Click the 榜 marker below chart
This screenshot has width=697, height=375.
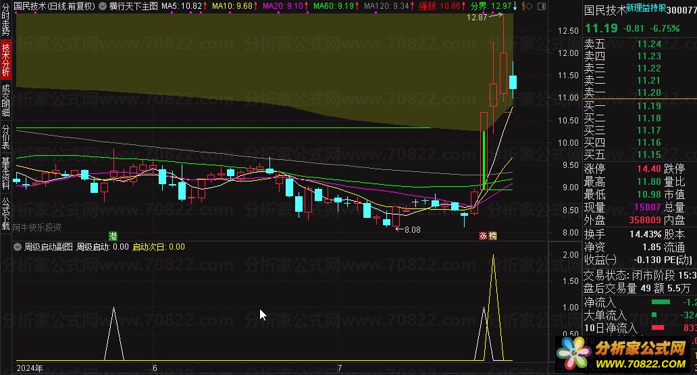point(492,235)
